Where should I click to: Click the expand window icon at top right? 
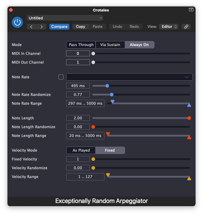(x=191, y=10)
